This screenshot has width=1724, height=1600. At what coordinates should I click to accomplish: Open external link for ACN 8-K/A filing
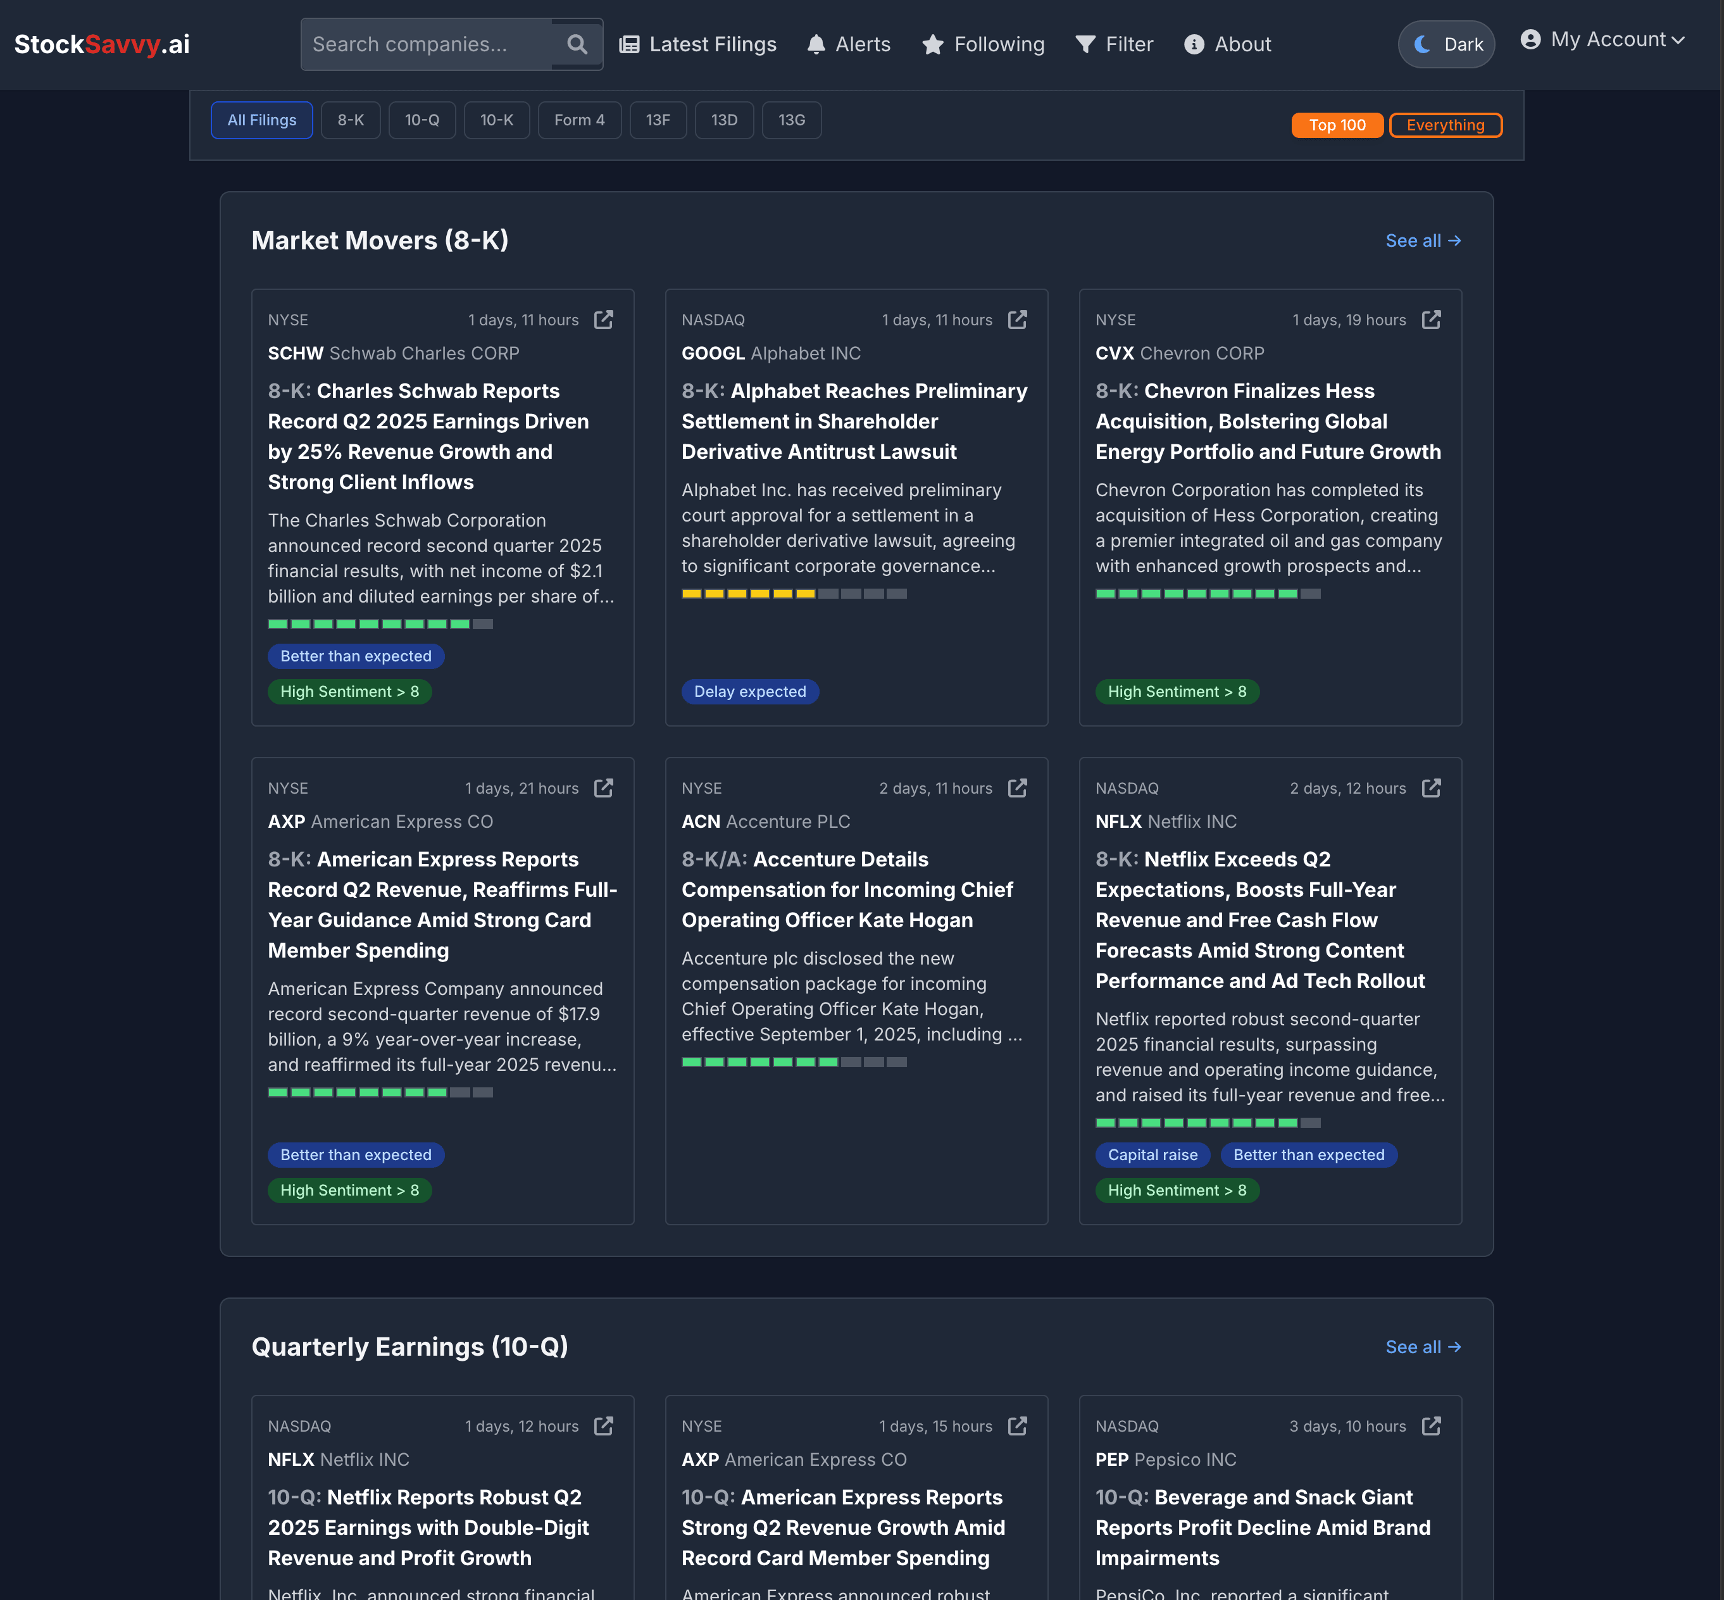click(1018, 788)
